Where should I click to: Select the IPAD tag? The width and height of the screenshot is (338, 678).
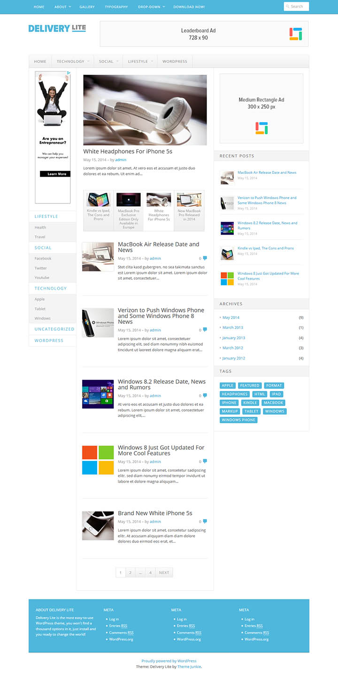pos(277,394)
